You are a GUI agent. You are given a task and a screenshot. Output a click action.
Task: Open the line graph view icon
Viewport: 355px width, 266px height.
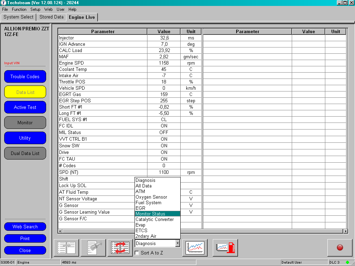195,248
